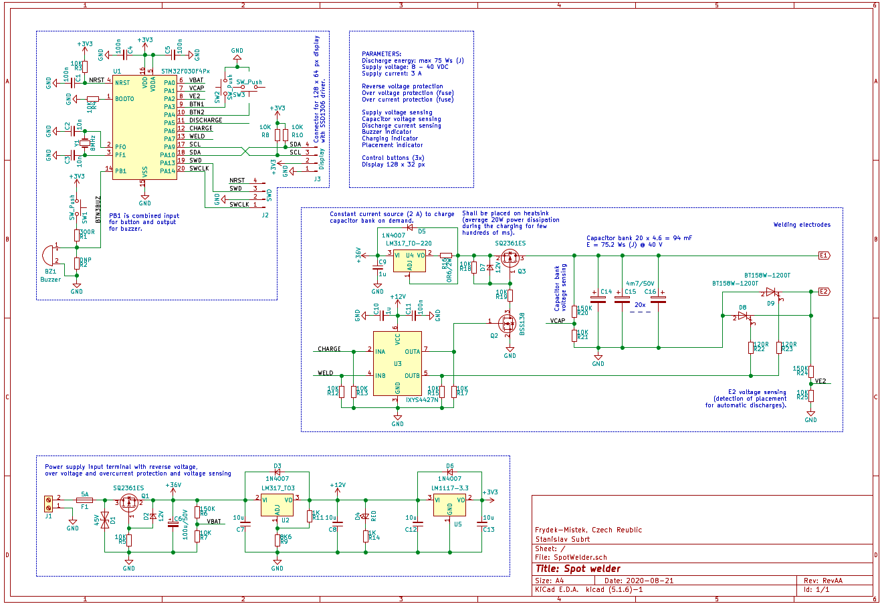
Task: Click the 'Title: Spot welder' title block text
Action: [579, 568]
